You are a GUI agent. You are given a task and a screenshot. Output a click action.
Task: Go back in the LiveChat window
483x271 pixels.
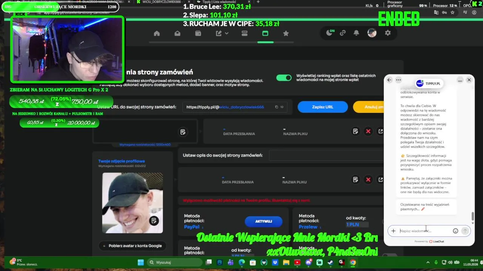[x=389, y=80]
